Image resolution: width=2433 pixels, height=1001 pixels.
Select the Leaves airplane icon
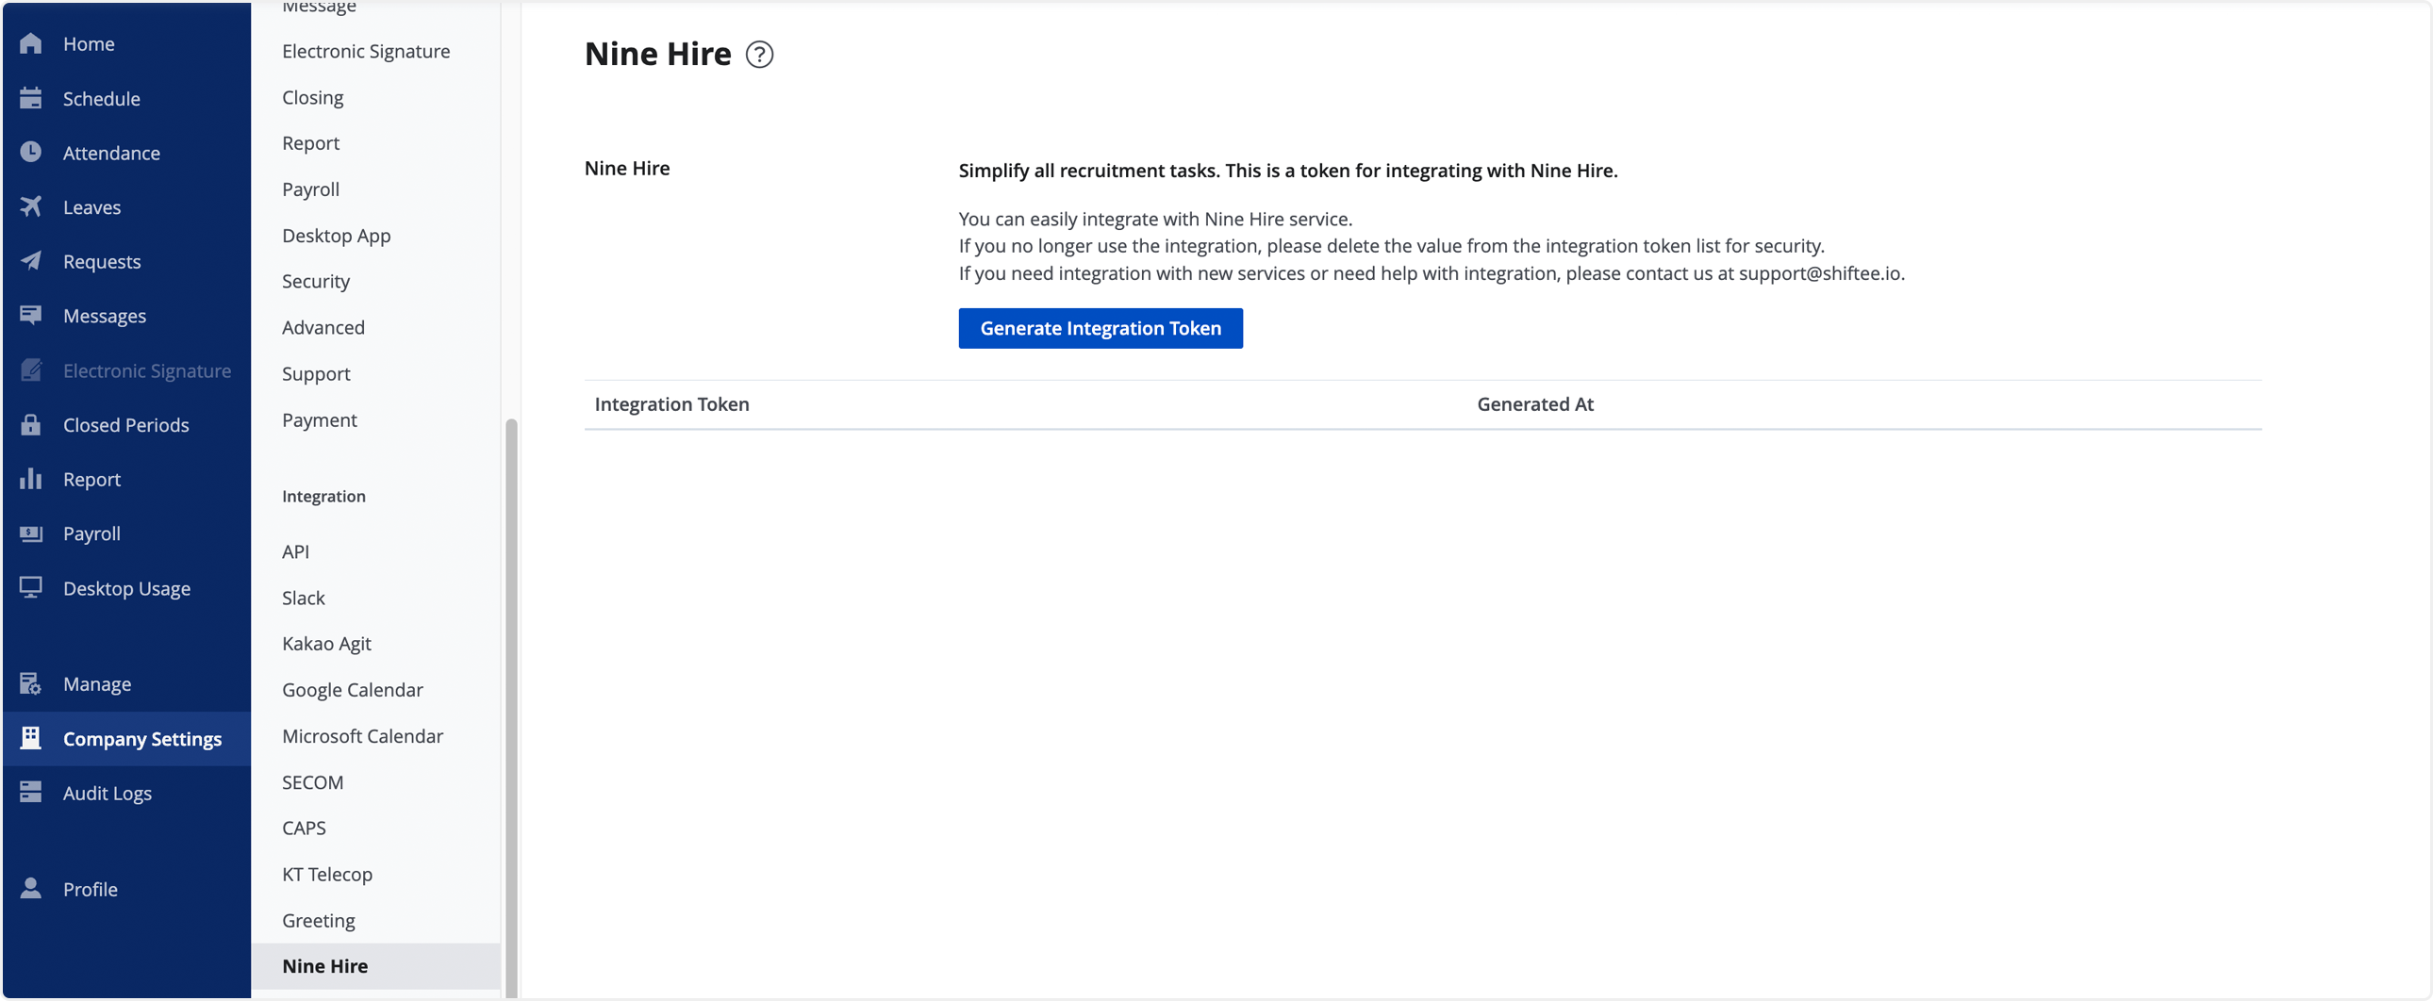(30, 206)
